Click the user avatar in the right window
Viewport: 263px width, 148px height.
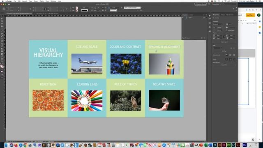click(x=259, y=15)
